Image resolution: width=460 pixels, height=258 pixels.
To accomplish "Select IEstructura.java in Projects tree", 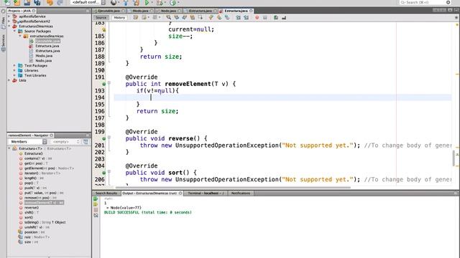I will pos(48,51).
